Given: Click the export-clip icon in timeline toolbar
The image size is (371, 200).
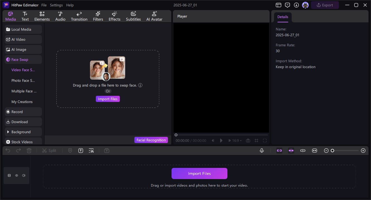Looking at the screenshot, I should [x=107, y=151].
